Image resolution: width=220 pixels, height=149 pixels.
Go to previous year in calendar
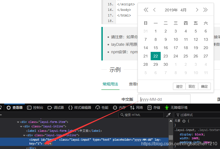click(146, 10)
